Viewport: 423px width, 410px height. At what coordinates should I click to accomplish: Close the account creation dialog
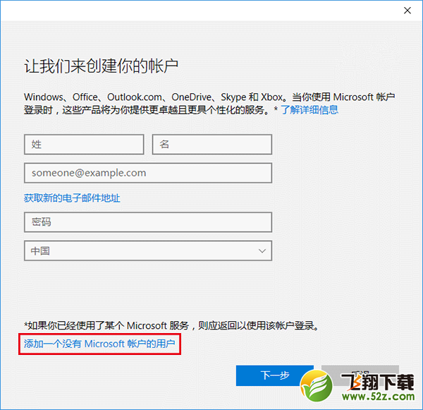[407, 11]
